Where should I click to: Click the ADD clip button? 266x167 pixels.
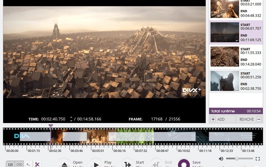[222, 119]
